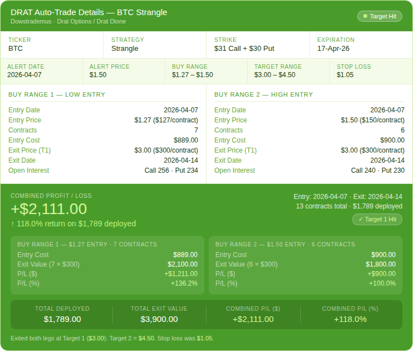
Task: Click total deployed $1,789.00 figure
Action: click(62, 319)
